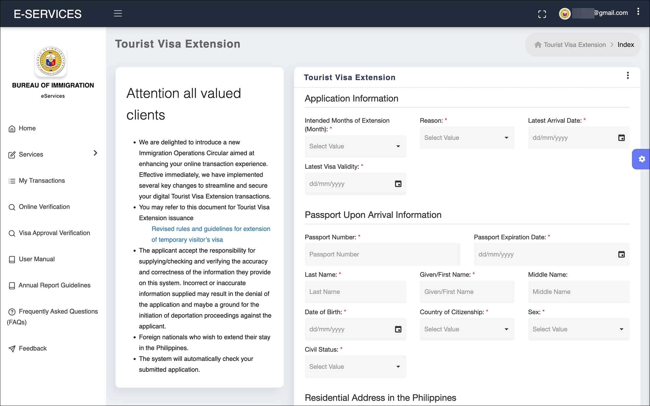Focus the Passport Number field

382,254
